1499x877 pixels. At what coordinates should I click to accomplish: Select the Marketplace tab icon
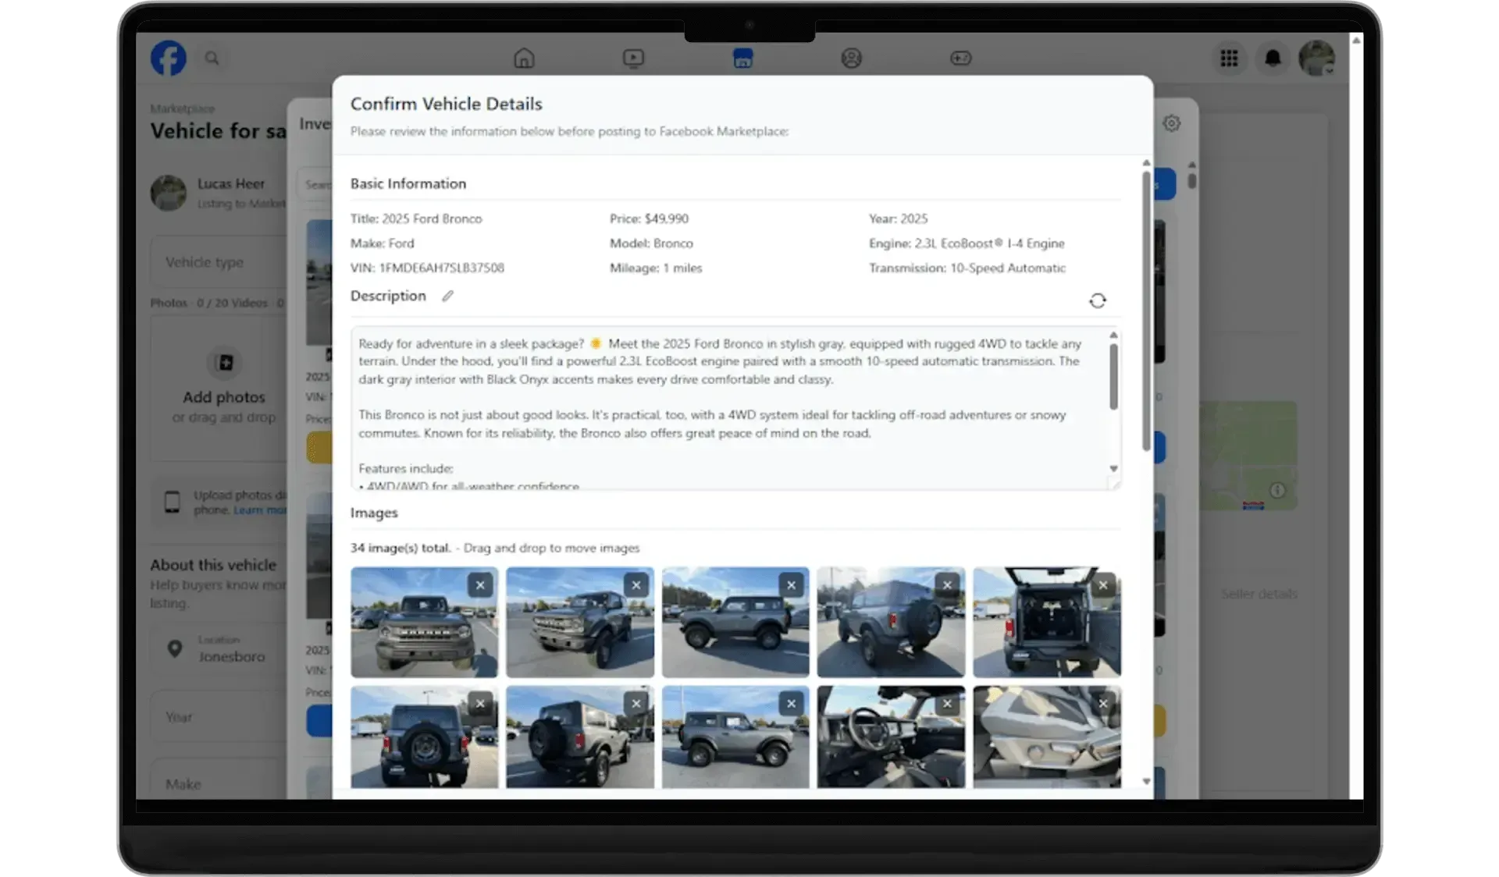click(742, 58)
